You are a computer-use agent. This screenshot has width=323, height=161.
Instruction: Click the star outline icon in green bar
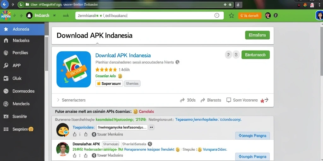click(x=231, y=16)
